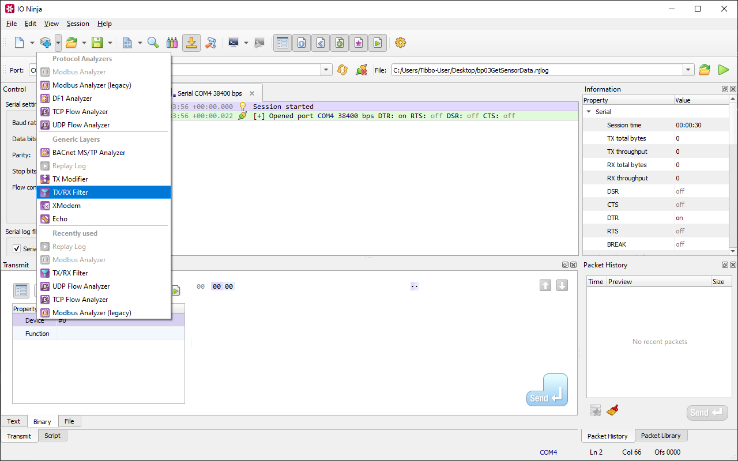
Task: Click the colored highlighter markers icon
Action: coord(172,43)
